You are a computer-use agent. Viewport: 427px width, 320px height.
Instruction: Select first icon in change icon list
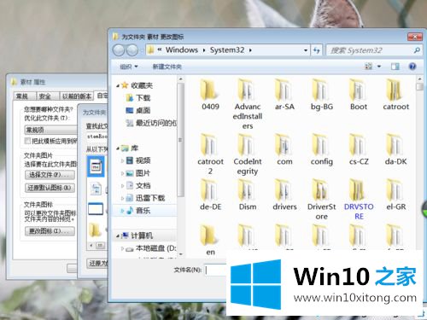point(96,166)
